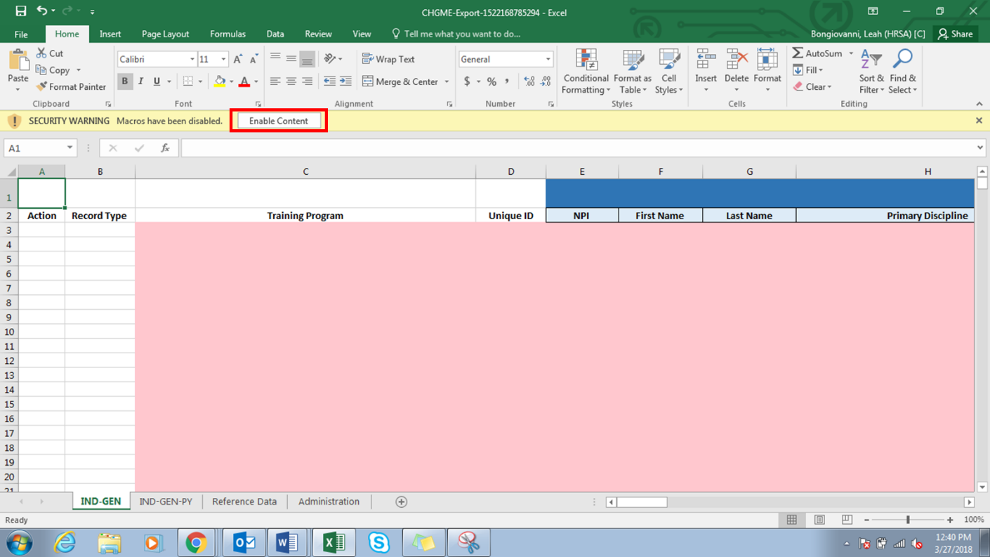Open the Reference Data sheet tab
The width and height of the screenshot is (990, 557).
pyautogui.click(x=244, y=502)
